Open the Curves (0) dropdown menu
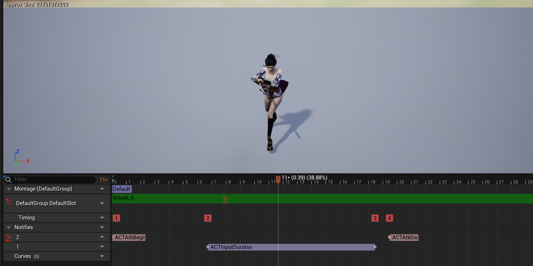The height and width of the screenshot is (266, 533). [102, 256]
